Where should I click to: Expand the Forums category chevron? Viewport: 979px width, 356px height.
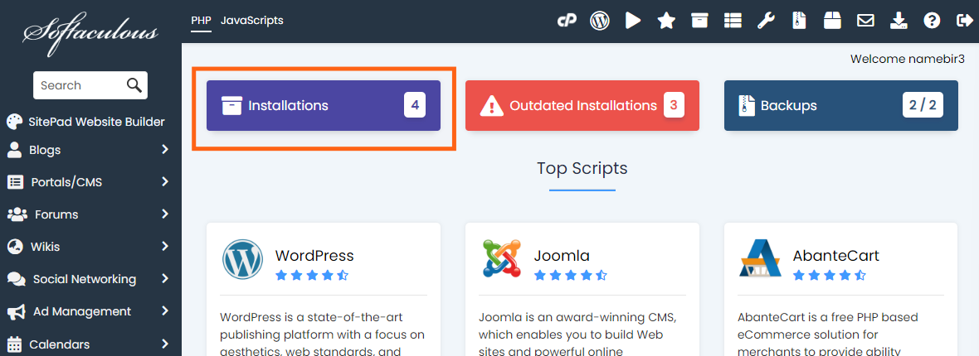(x=165, y=214)
